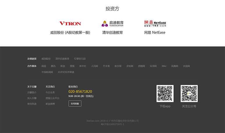Open the 搜狐公众平台 link

point(52,98)
